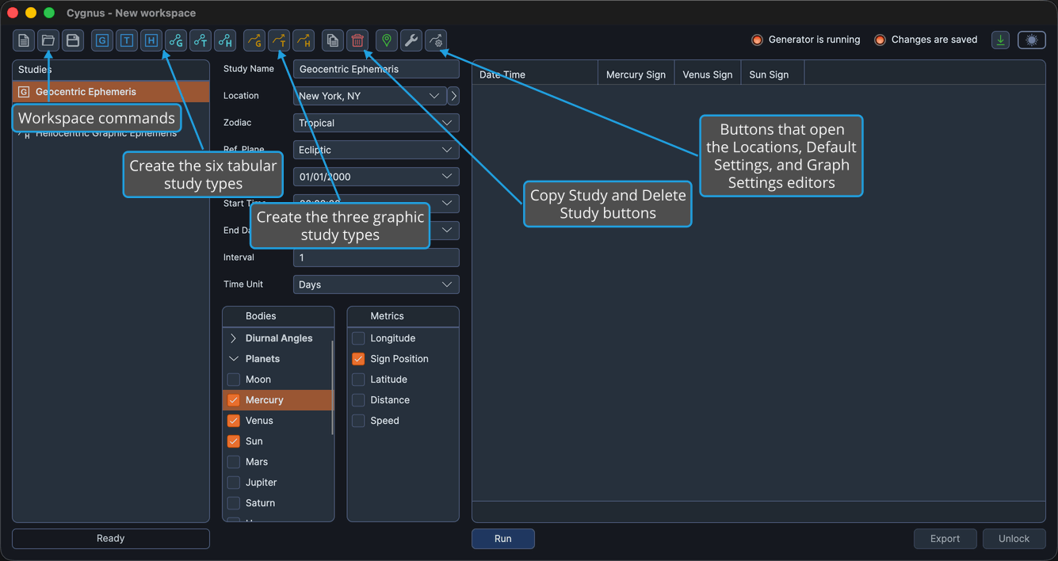Enable the Speed metric checkbox

tap(358, 421)
